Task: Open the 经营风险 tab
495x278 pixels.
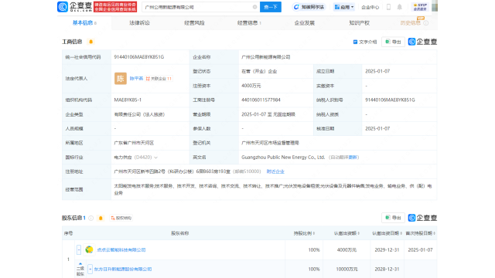Action: [x=194, y=23]
